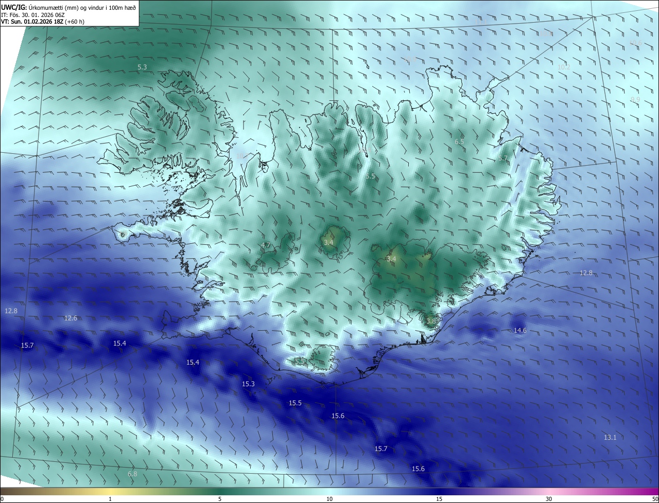Click the '5.5' value in north-central Iceland
Screen dimensions: 659x503
(x=370, y=176)
